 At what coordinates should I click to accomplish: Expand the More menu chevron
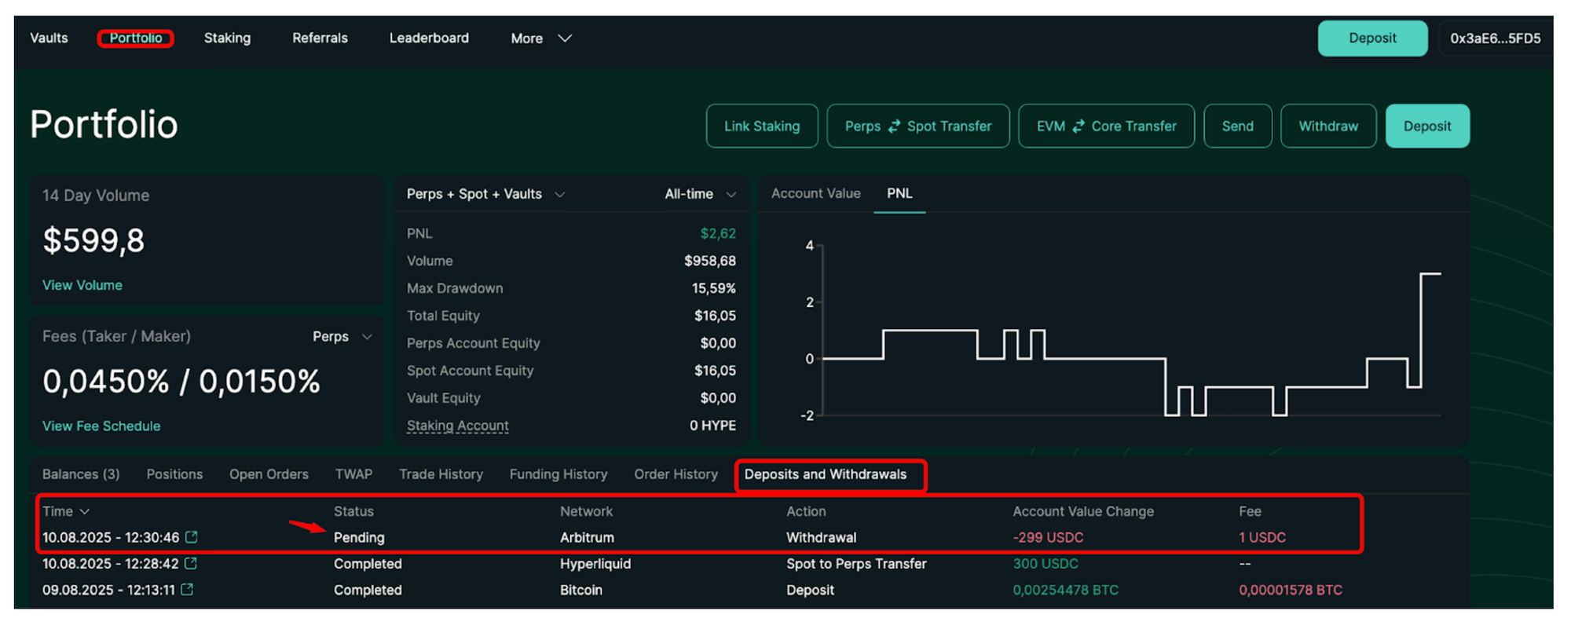coord(565,38)
